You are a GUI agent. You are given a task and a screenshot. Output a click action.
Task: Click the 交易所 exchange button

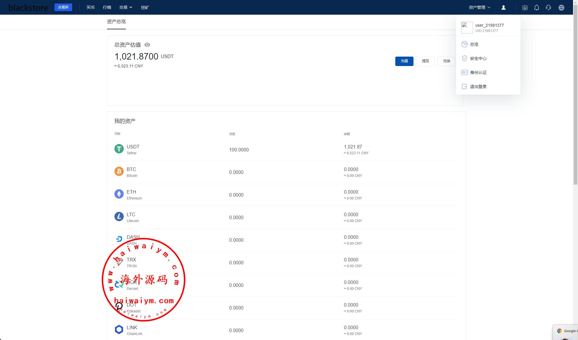pyautogui.click(x=63, y=7)
